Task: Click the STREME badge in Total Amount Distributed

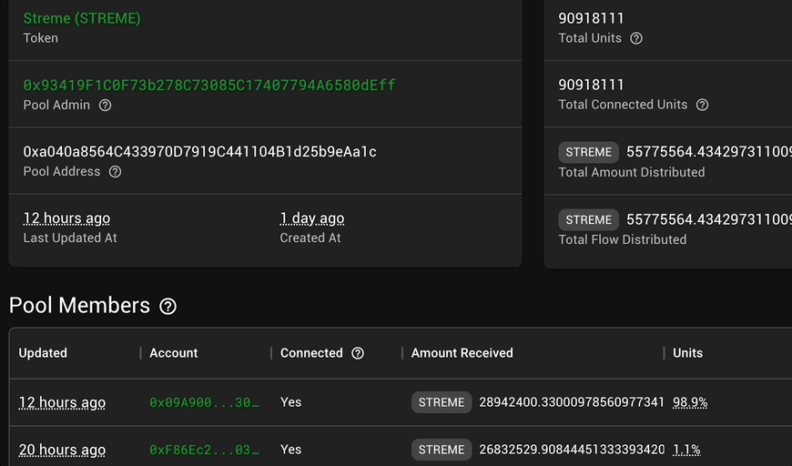Action: click(x=588, y=152)
